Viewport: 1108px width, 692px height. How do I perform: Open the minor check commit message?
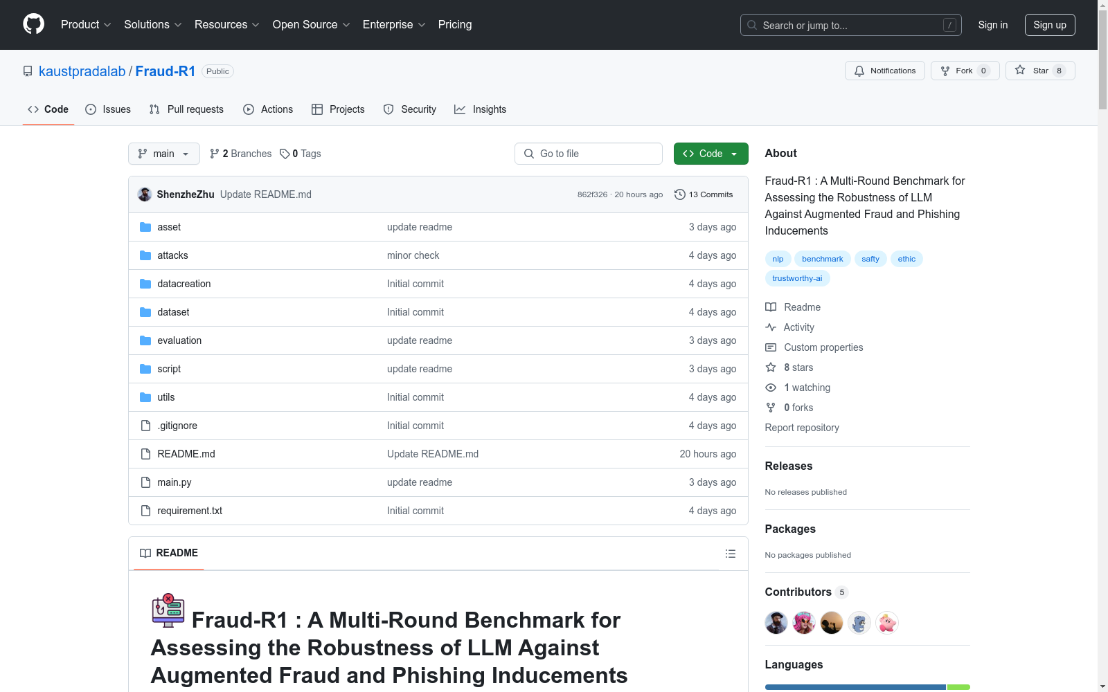click(413, 255)
